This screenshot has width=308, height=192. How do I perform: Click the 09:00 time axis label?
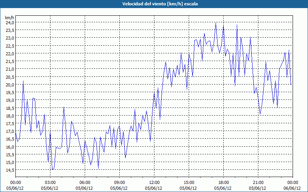119,183
